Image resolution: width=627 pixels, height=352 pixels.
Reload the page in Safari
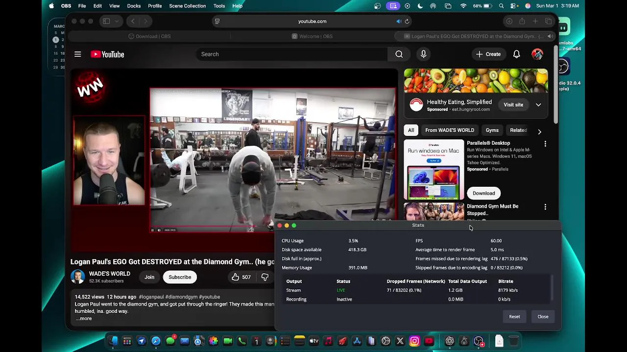click(407, 22)
